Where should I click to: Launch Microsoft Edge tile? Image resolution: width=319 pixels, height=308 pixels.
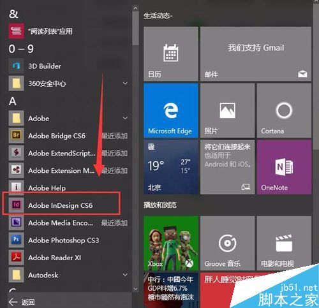coord(171,110)
